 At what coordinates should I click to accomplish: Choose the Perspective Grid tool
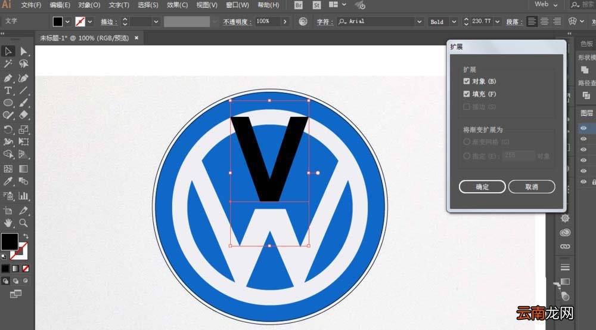click(x=24, y=154)
